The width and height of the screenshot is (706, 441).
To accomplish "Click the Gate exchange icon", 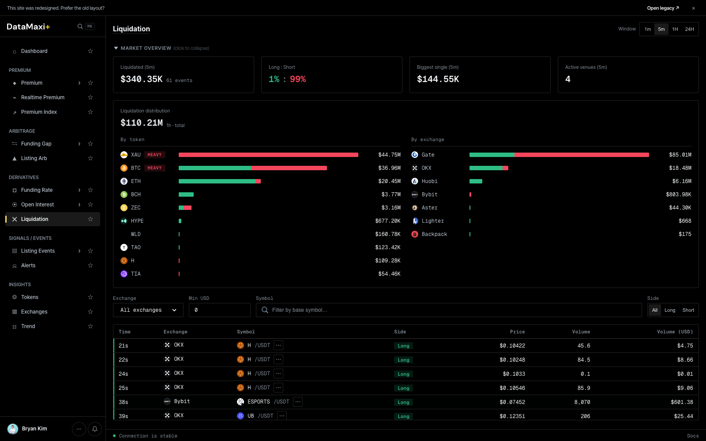I will pos(415,155).
